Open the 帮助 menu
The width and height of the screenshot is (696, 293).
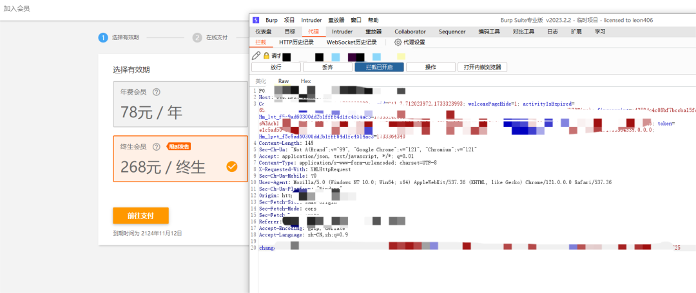point(374,21)
